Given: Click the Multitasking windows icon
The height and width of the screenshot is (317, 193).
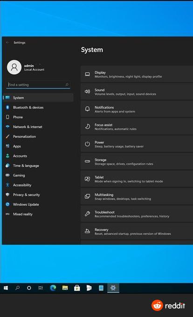Looking at the screenshot, I should (87, 196).
